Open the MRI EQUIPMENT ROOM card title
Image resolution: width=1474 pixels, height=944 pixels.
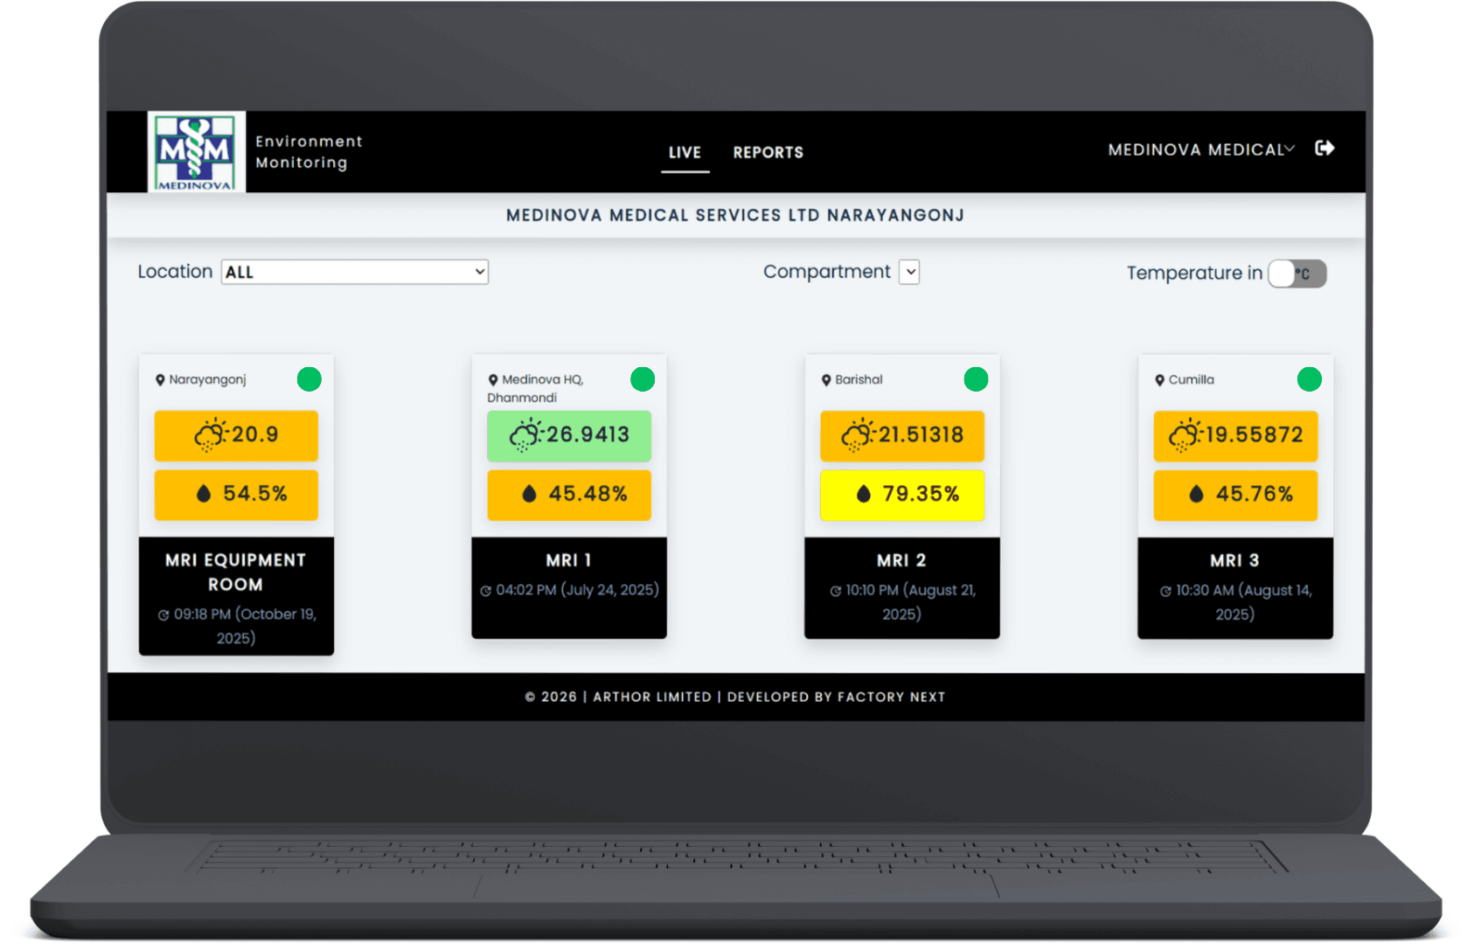(x=236, y=572)
